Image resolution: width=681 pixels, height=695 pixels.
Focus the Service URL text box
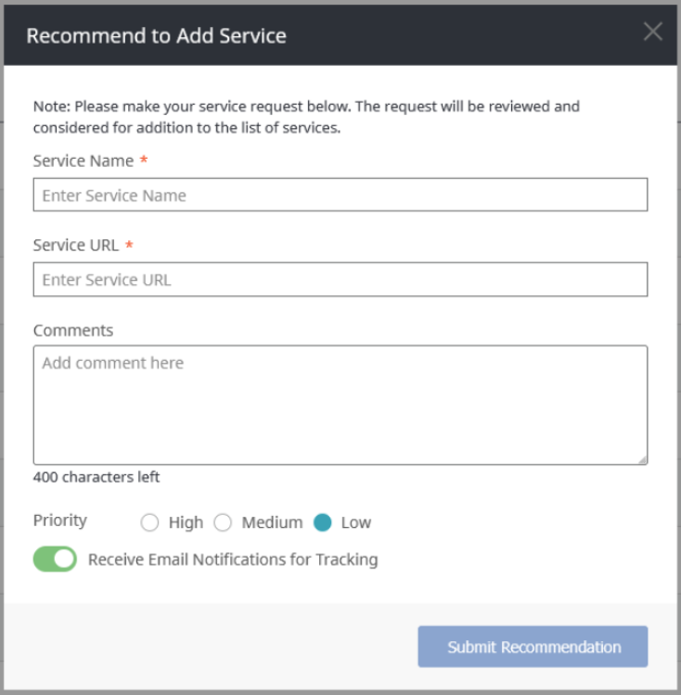(x=340, y=279)
